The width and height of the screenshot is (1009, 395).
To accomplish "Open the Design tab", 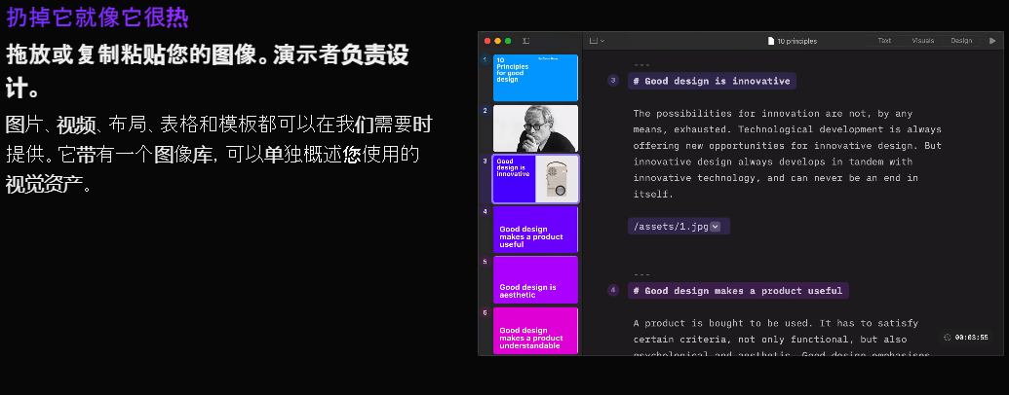I will [x=961, y=41].
